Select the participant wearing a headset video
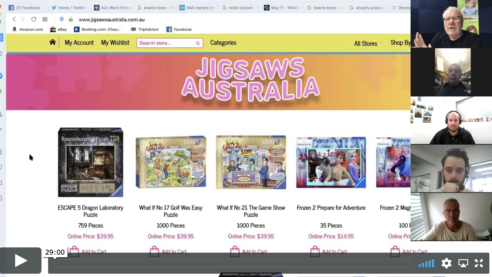The height and width of the screenshot is (277, 492). coord(451,120)
